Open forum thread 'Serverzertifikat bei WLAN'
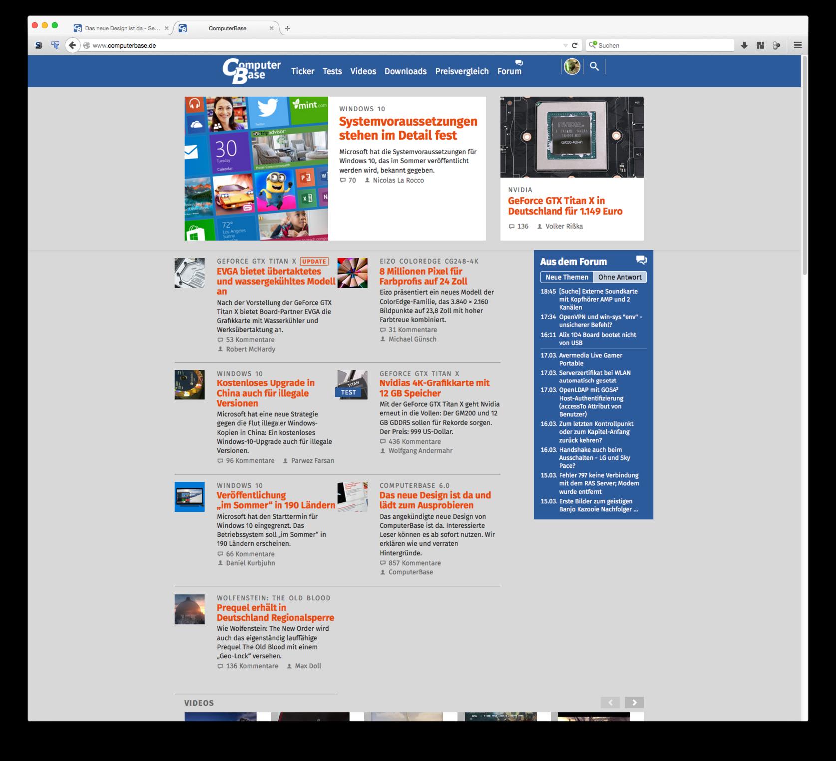 click(595, 377)
